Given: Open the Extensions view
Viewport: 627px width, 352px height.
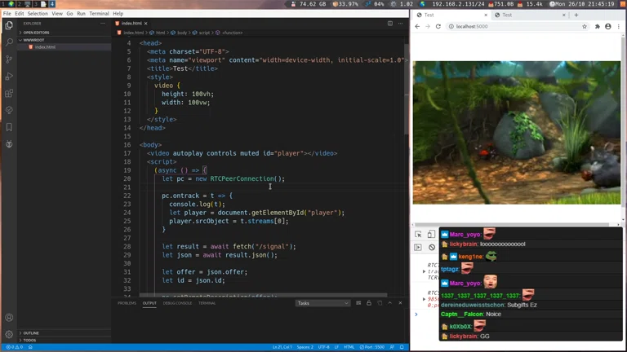Looking at the screenshot, I should click(9, 93).
